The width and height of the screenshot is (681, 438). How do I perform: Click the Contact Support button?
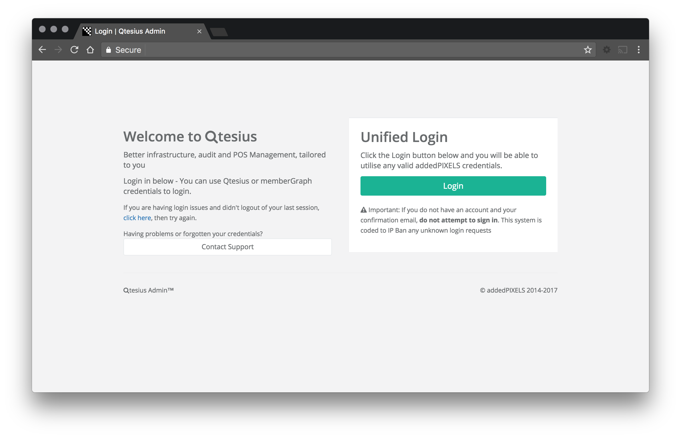pos(227,247)
